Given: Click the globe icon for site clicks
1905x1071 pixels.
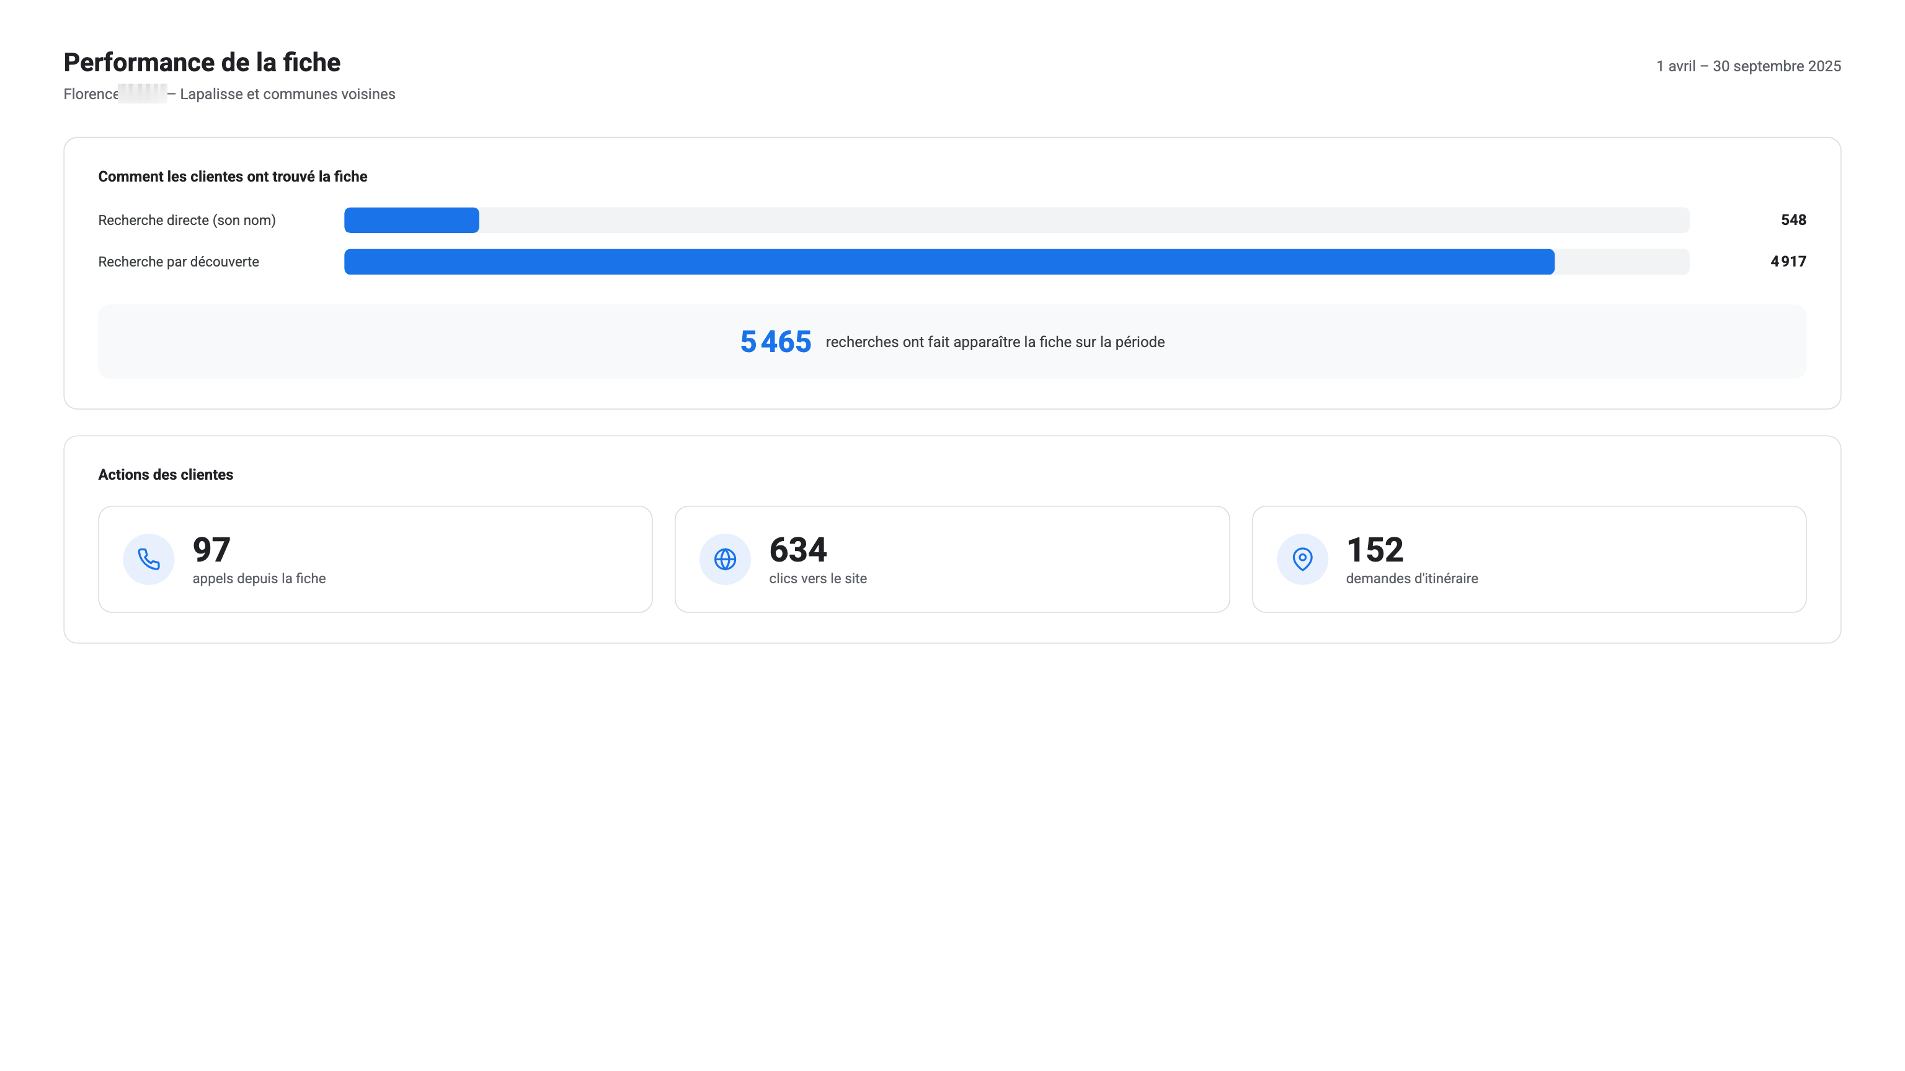Looking at the screenshot, I should 725,559.
